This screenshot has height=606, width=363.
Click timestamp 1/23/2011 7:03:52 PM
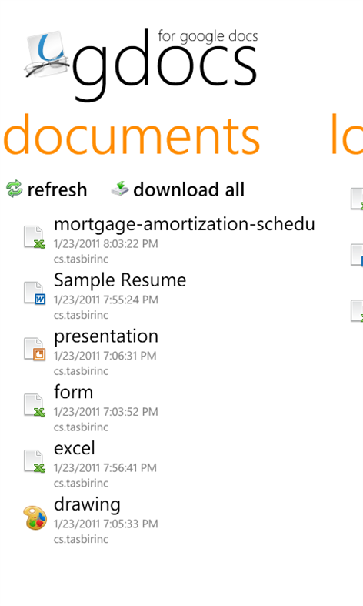pos(106,412)
